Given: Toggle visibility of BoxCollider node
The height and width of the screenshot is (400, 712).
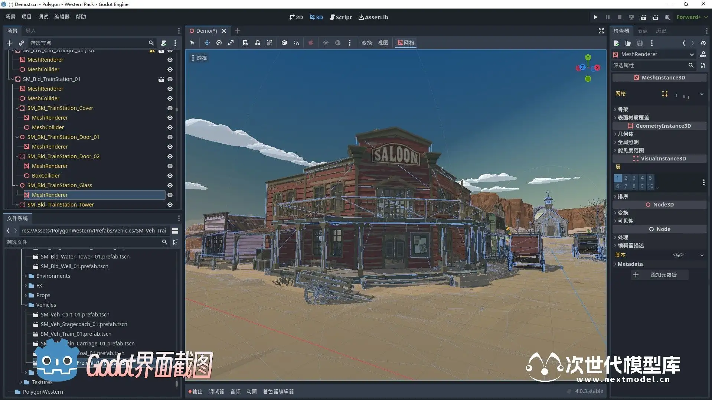Looking at the screenshot, I should (170, 176).
